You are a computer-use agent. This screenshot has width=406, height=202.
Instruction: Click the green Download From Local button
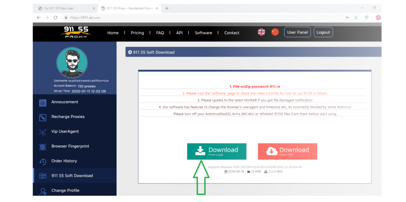point(217,151)
